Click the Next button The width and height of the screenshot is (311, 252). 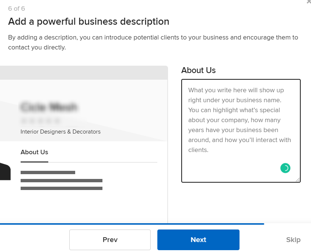(x=198, y=240)
